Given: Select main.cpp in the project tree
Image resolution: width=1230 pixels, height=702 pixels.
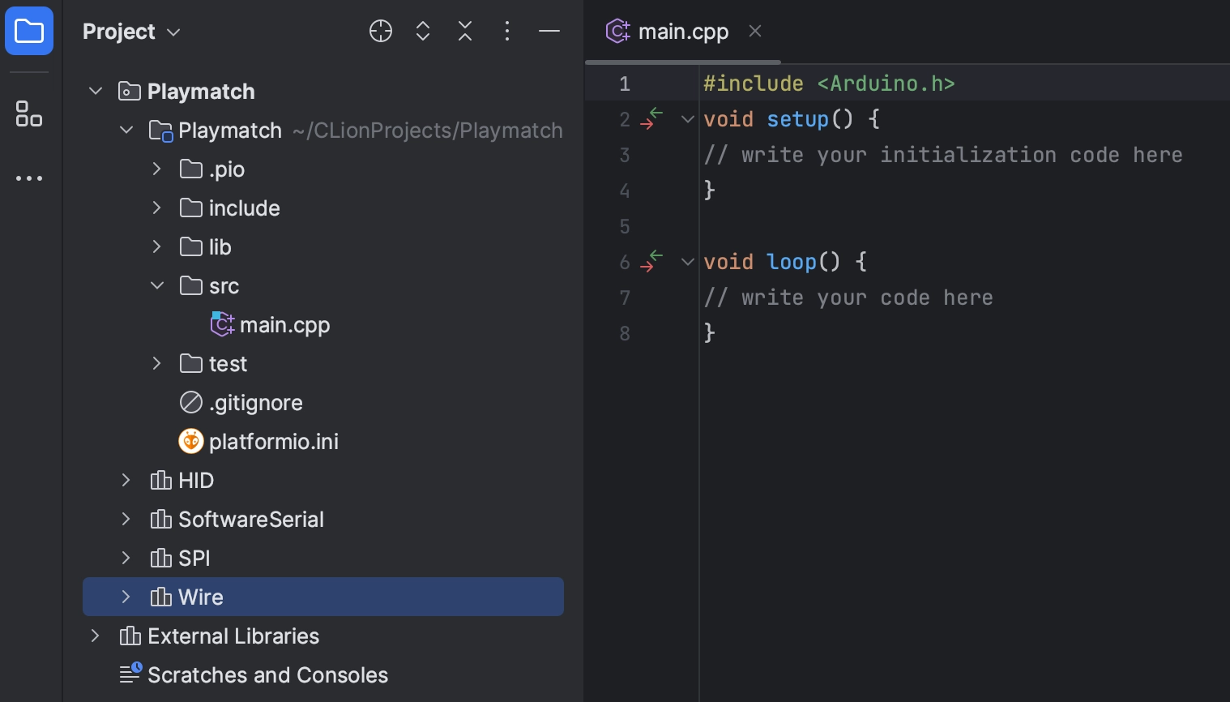Looking at the screenshot, I should [285, 325].
